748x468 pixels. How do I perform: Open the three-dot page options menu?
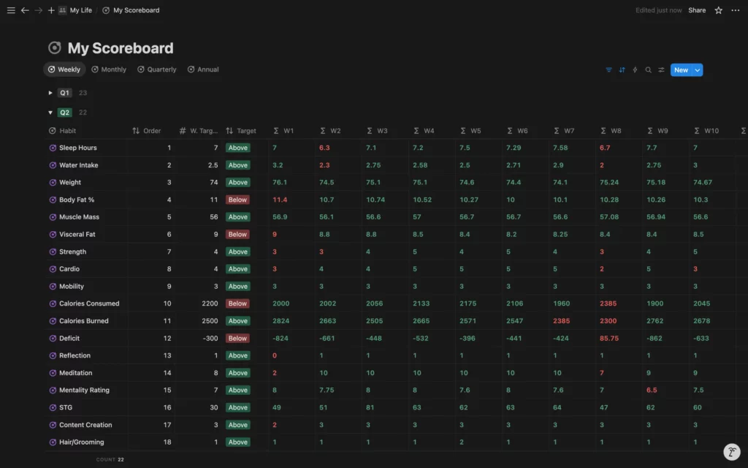(735, 10)
